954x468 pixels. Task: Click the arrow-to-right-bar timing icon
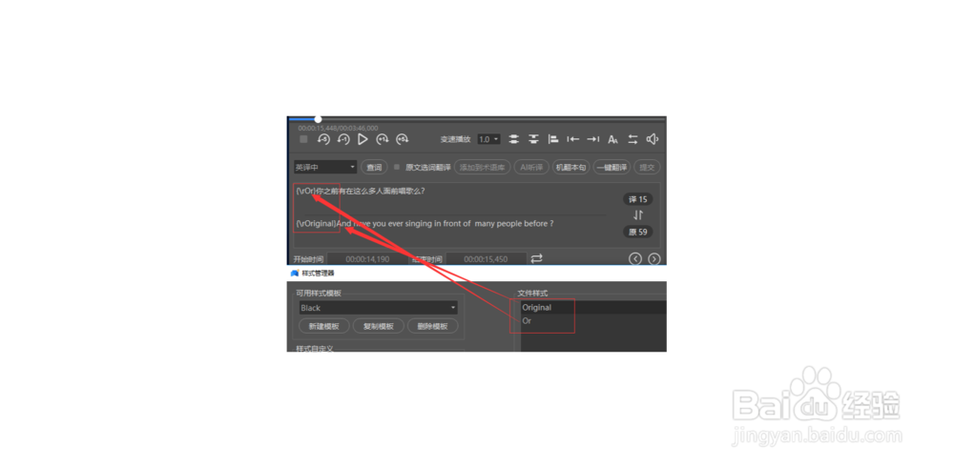(x=593, y=139)
